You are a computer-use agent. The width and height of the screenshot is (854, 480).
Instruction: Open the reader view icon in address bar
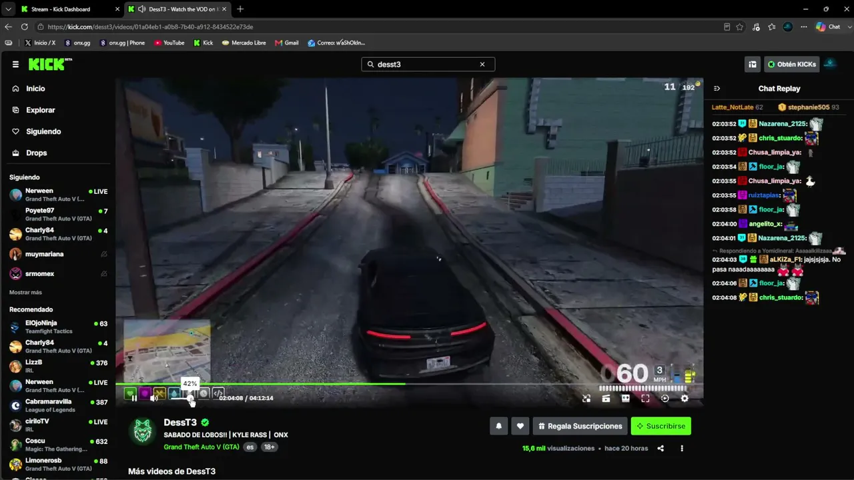(727, 27)
